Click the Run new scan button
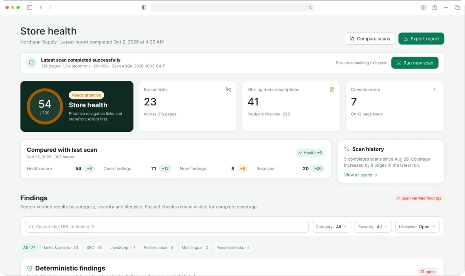Image resolution: width=465 pixels, height=276 pixels. [415, 63]
